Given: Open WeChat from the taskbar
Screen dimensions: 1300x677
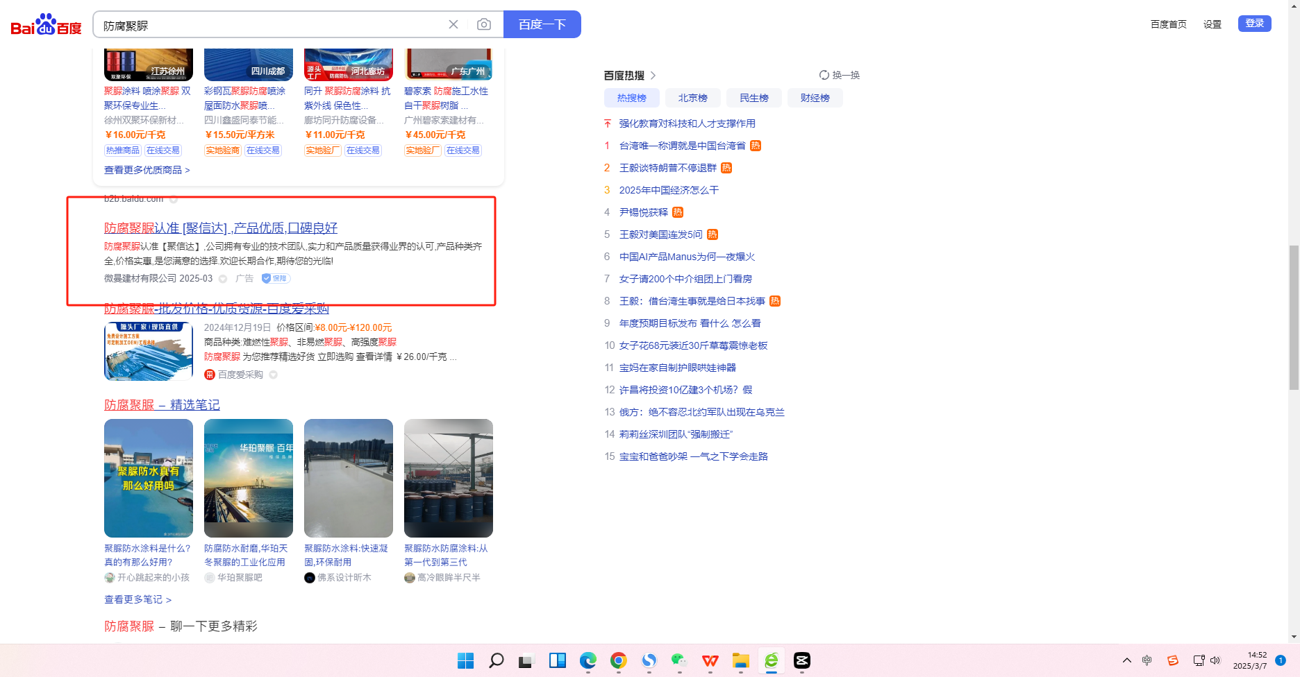Looking at the screenshot, I should 679,660.
